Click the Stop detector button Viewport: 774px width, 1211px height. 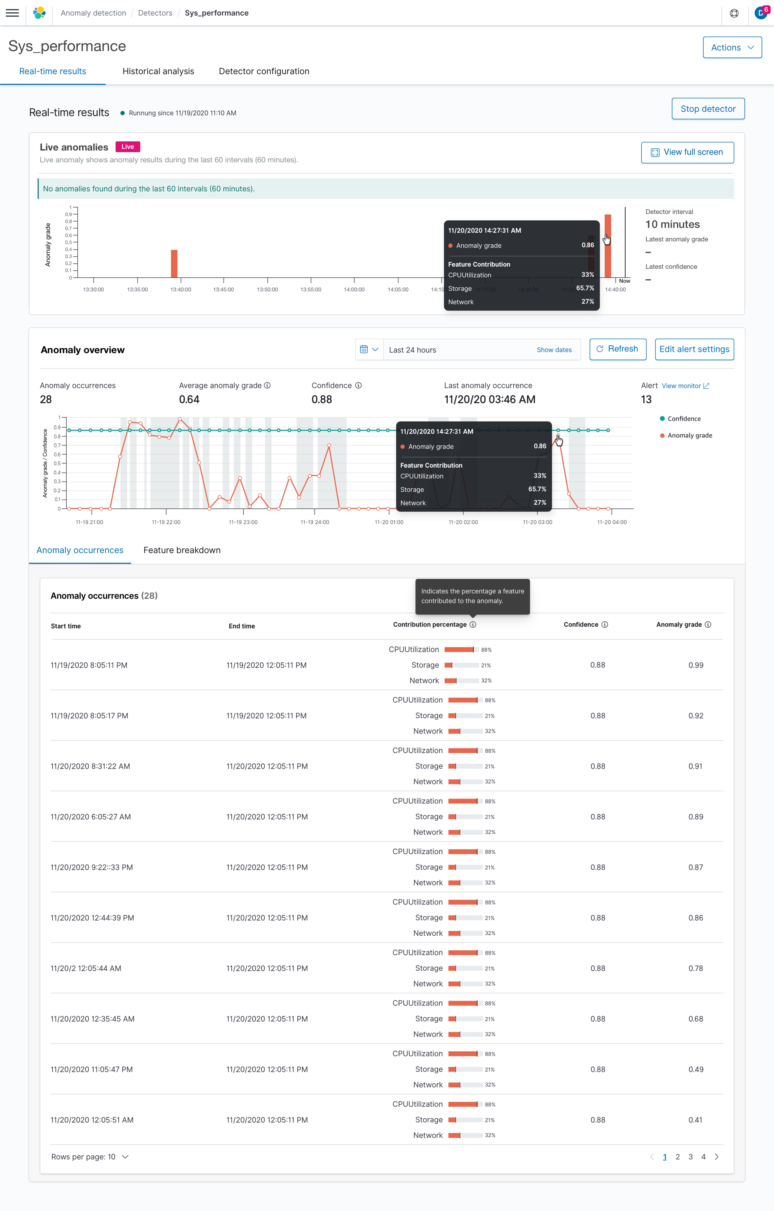click(708, 109)
